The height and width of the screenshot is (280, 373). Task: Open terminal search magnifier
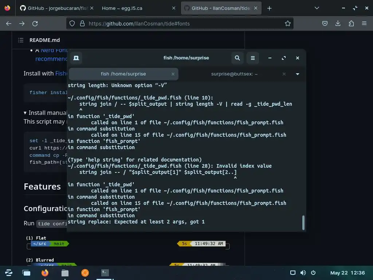[237, 58]
